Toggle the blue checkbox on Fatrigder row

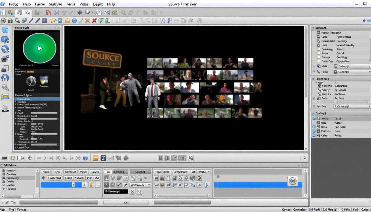(x=314, y=131)
